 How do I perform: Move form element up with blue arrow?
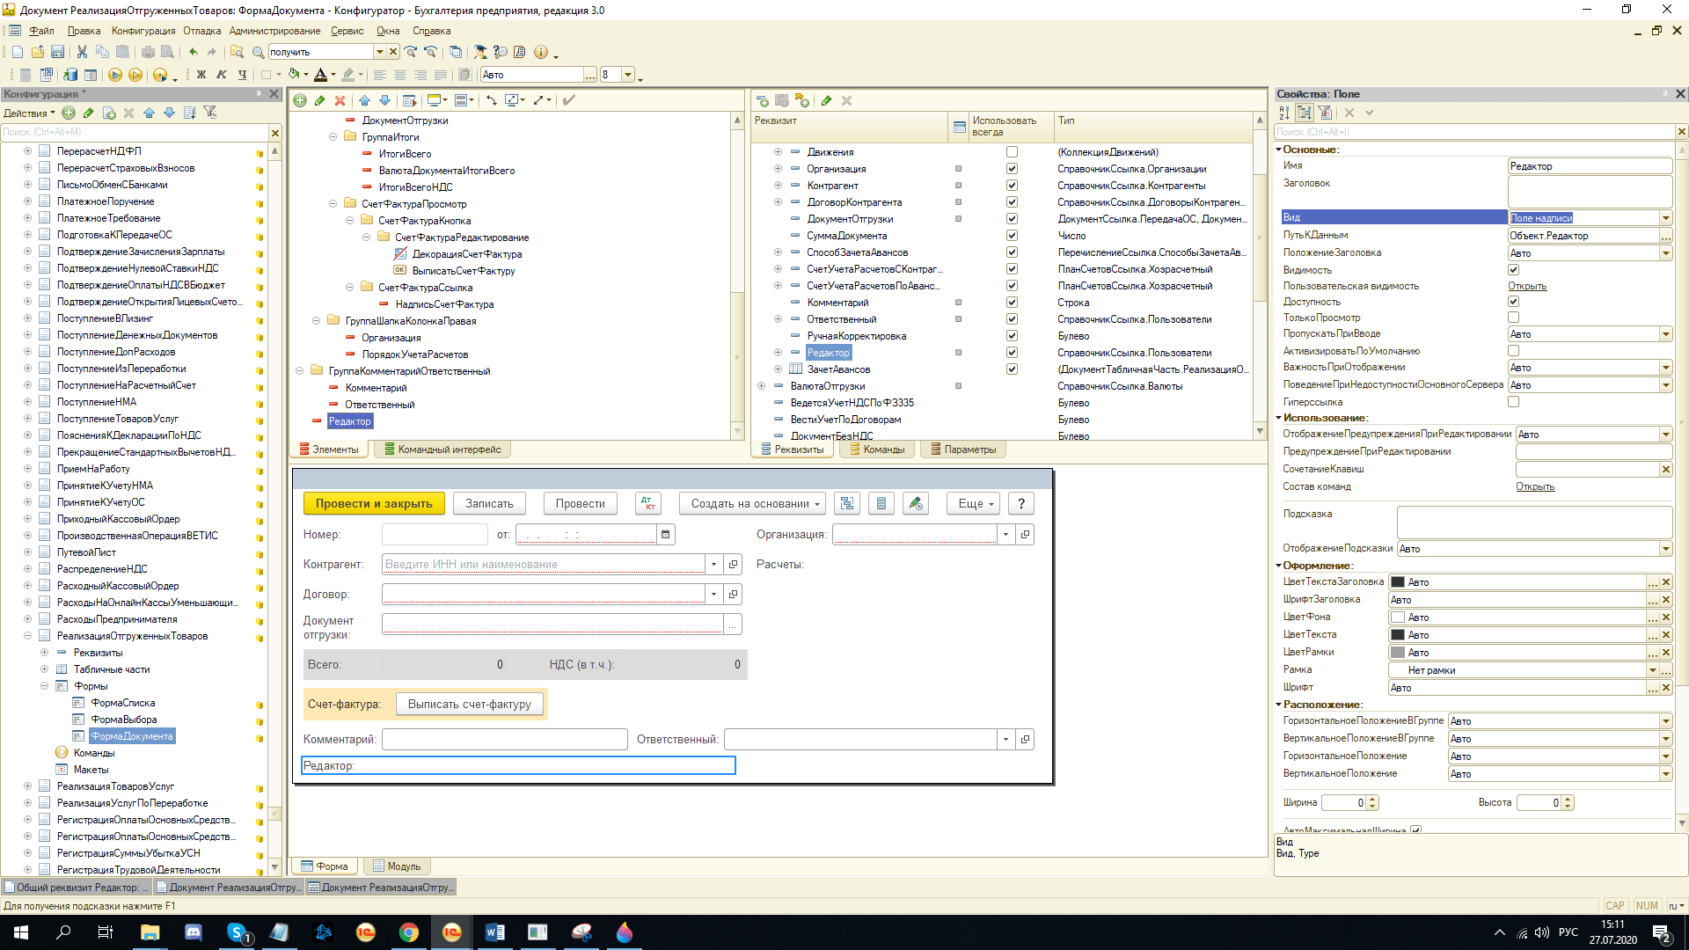(364, 100)
